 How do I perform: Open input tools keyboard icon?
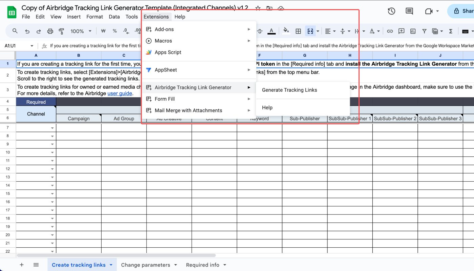coord(466,31)
